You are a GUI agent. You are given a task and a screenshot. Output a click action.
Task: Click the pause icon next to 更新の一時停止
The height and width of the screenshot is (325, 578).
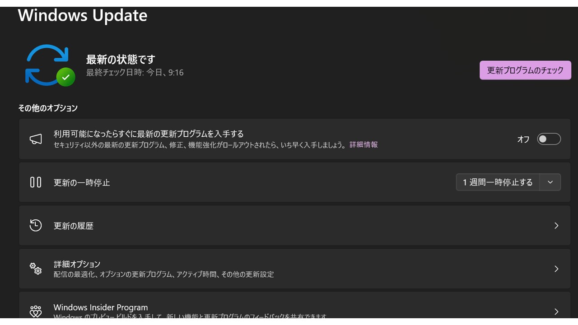coord(35,182)
